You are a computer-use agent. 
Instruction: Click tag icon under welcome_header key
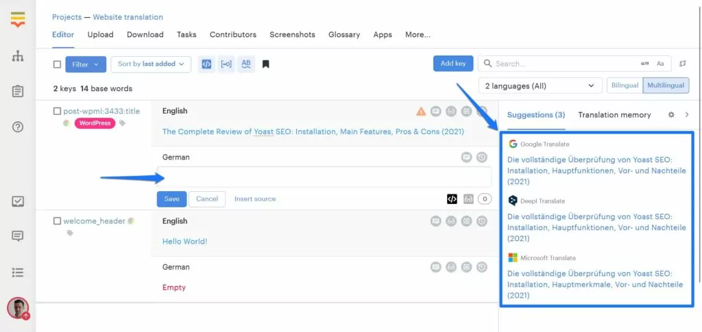70,233
